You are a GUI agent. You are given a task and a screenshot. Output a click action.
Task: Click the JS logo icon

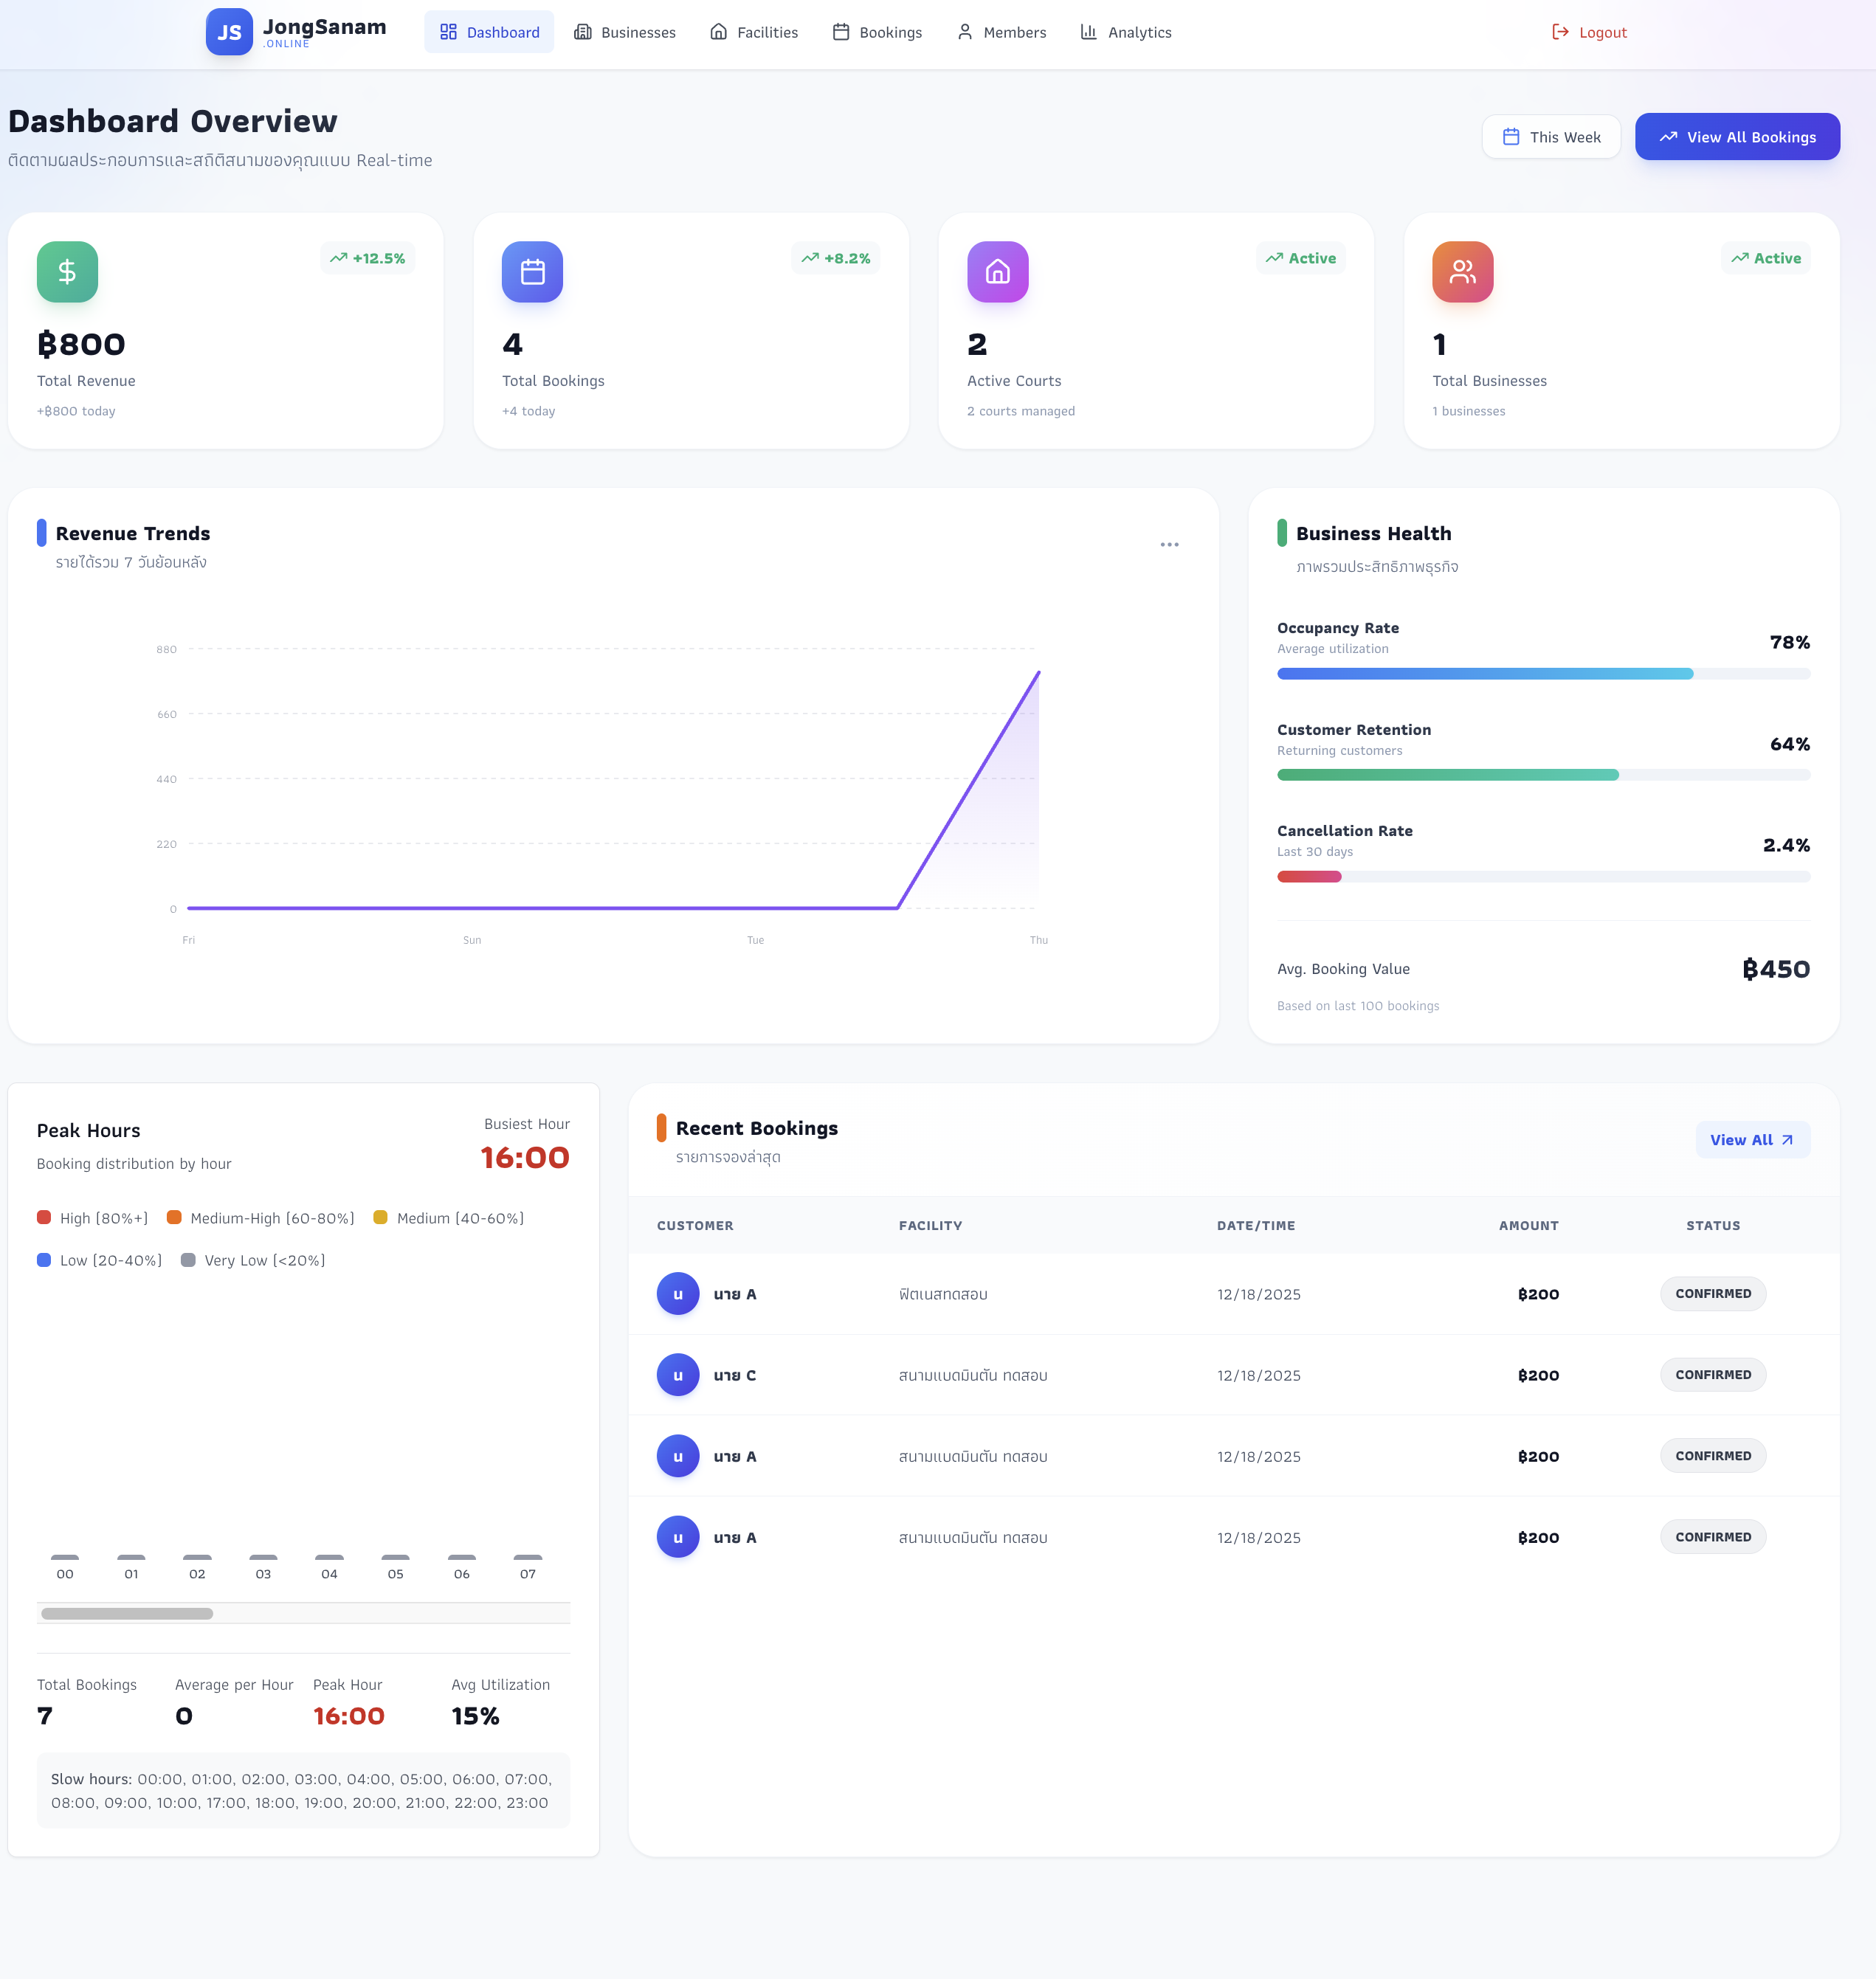point(229,32)
